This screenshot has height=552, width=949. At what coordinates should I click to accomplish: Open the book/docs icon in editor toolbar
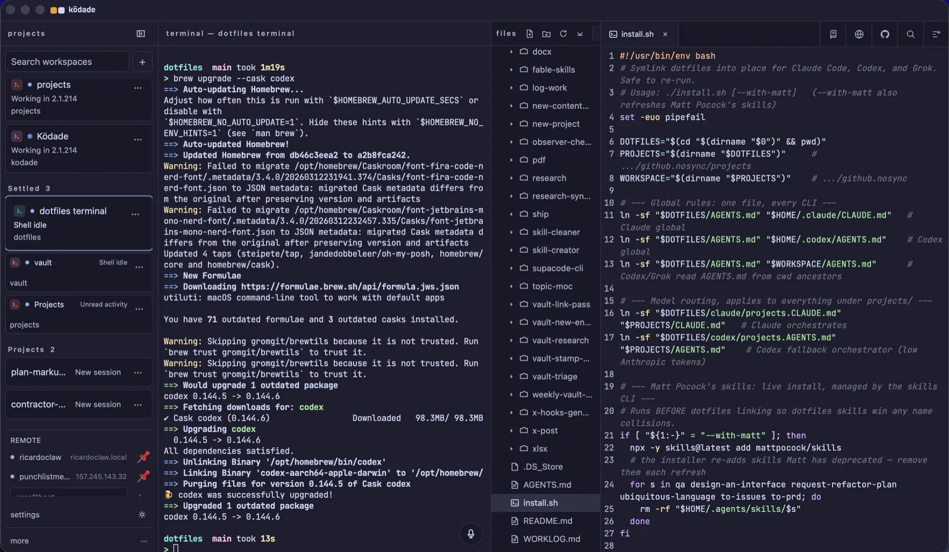tap(833, 34)
